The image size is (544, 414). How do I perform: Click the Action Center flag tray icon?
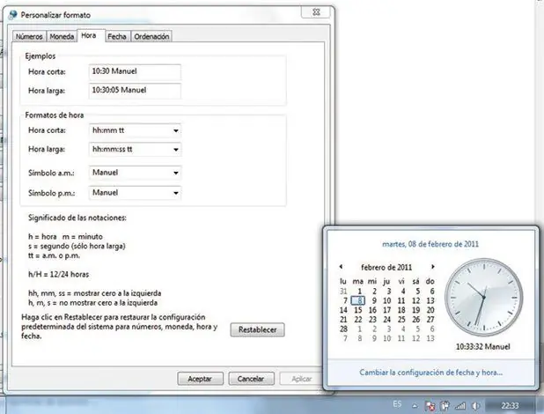[x=430, y=406]
